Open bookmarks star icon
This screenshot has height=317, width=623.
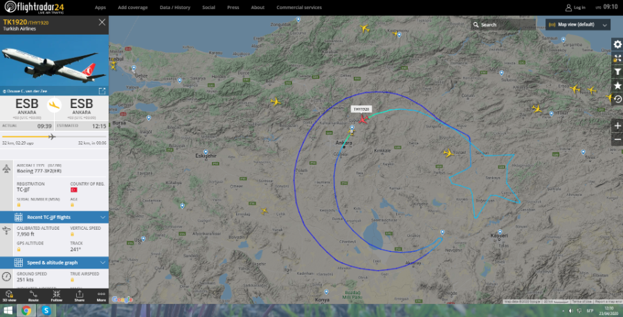coord(617,85)
